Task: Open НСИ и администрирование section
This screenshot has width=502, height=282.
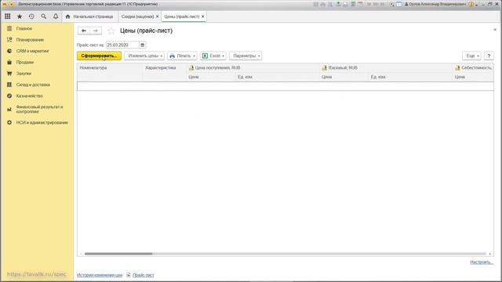Action: click(x=42, y=122)
